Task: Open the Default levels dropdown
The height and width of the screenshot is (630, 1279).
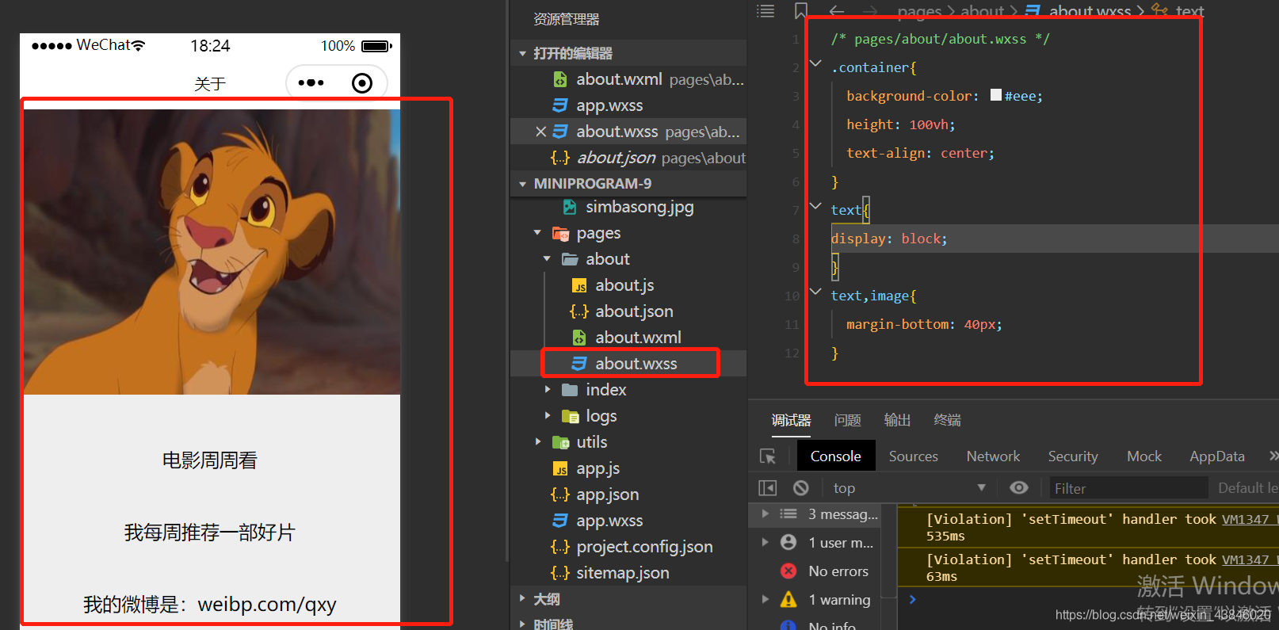Action: [x=1247, y=488]
